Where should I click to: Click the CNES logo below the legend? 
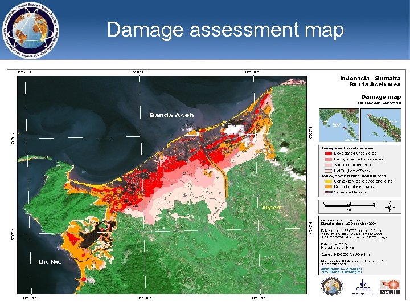[363, 287]
